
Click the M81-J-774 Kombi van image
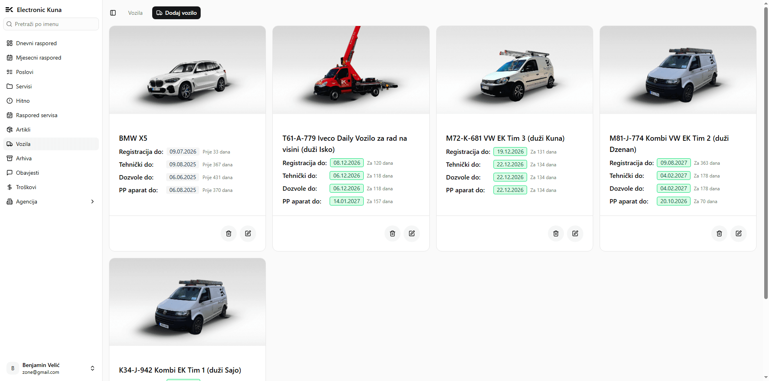click(678, 70)
